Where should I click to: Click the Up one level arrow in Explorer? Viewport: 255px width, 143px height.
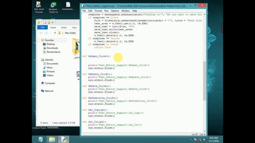coord(55,33)
